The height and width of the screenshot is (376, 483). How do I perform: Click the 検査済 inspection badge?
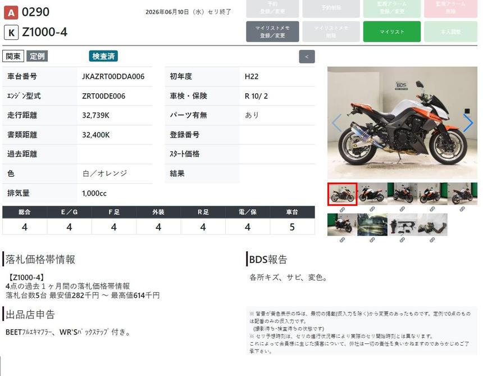(x=103, y=56)
